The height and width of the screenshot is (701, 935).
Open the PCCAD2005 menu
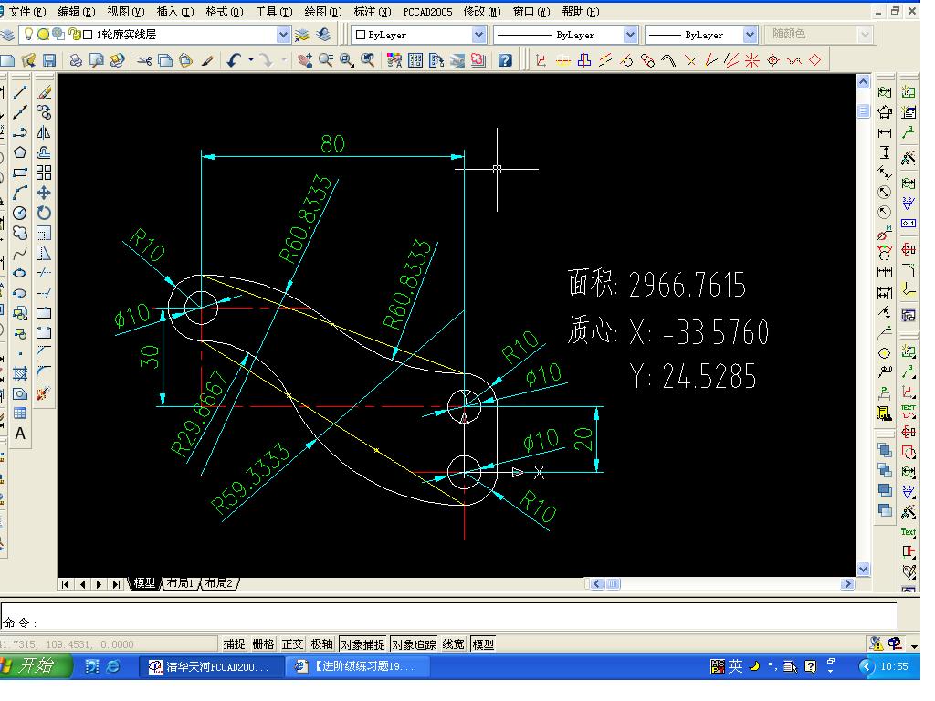427,11
